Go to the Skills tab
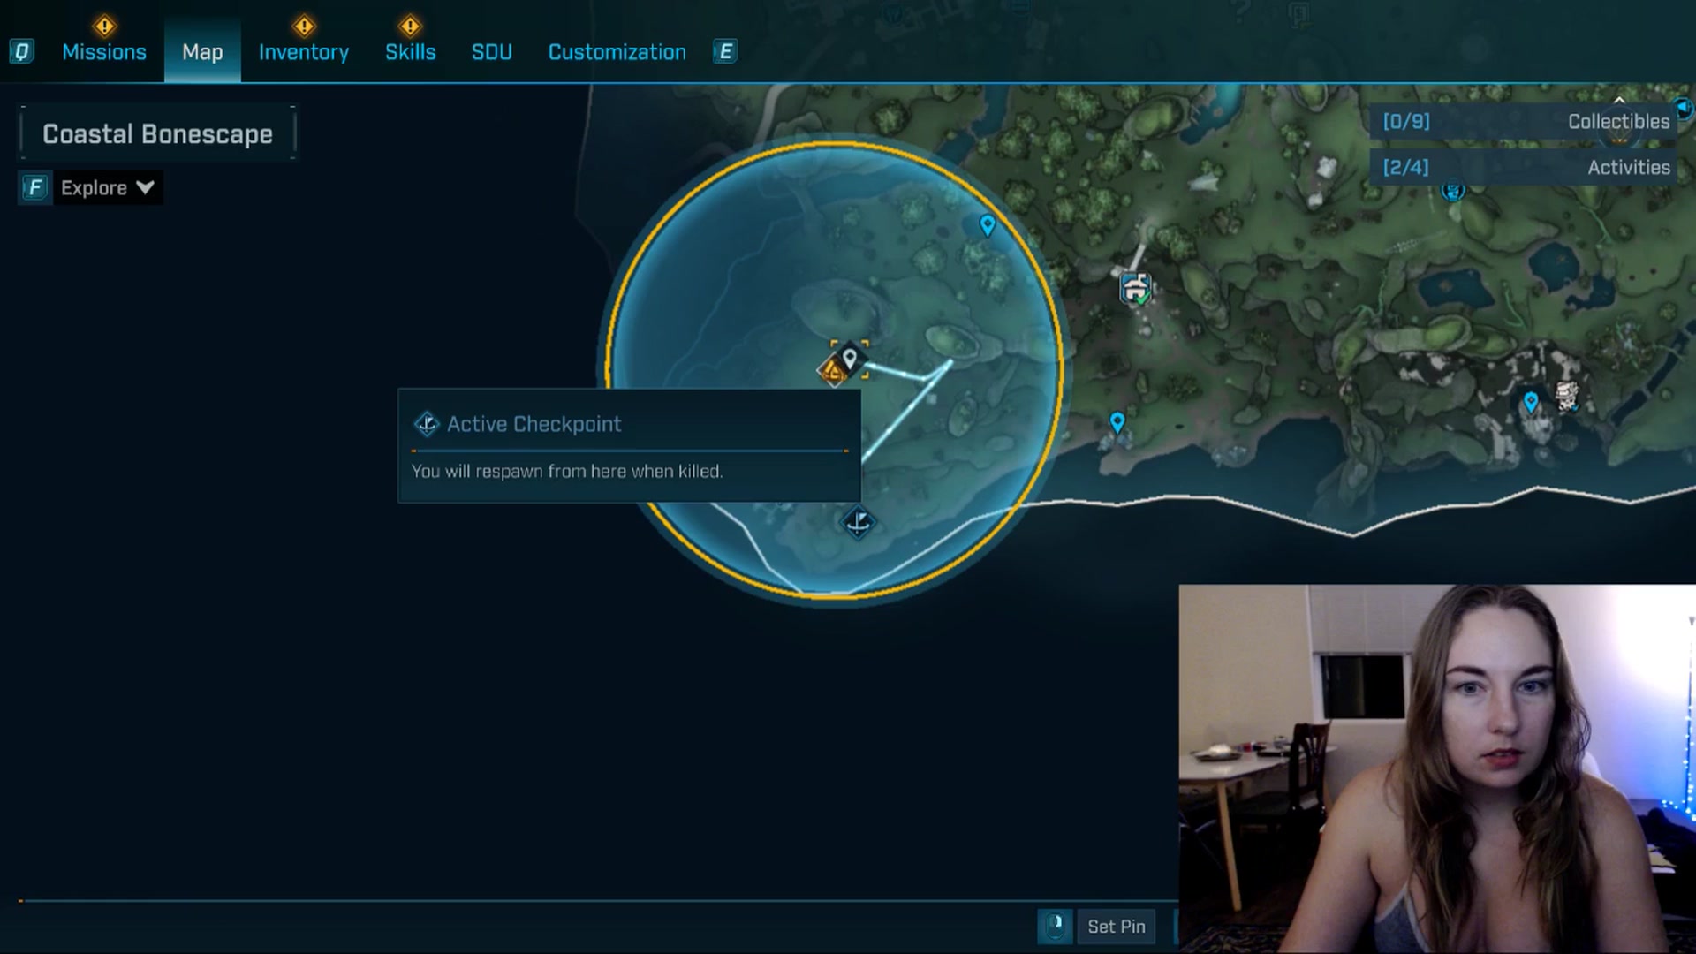 point(410,52)
